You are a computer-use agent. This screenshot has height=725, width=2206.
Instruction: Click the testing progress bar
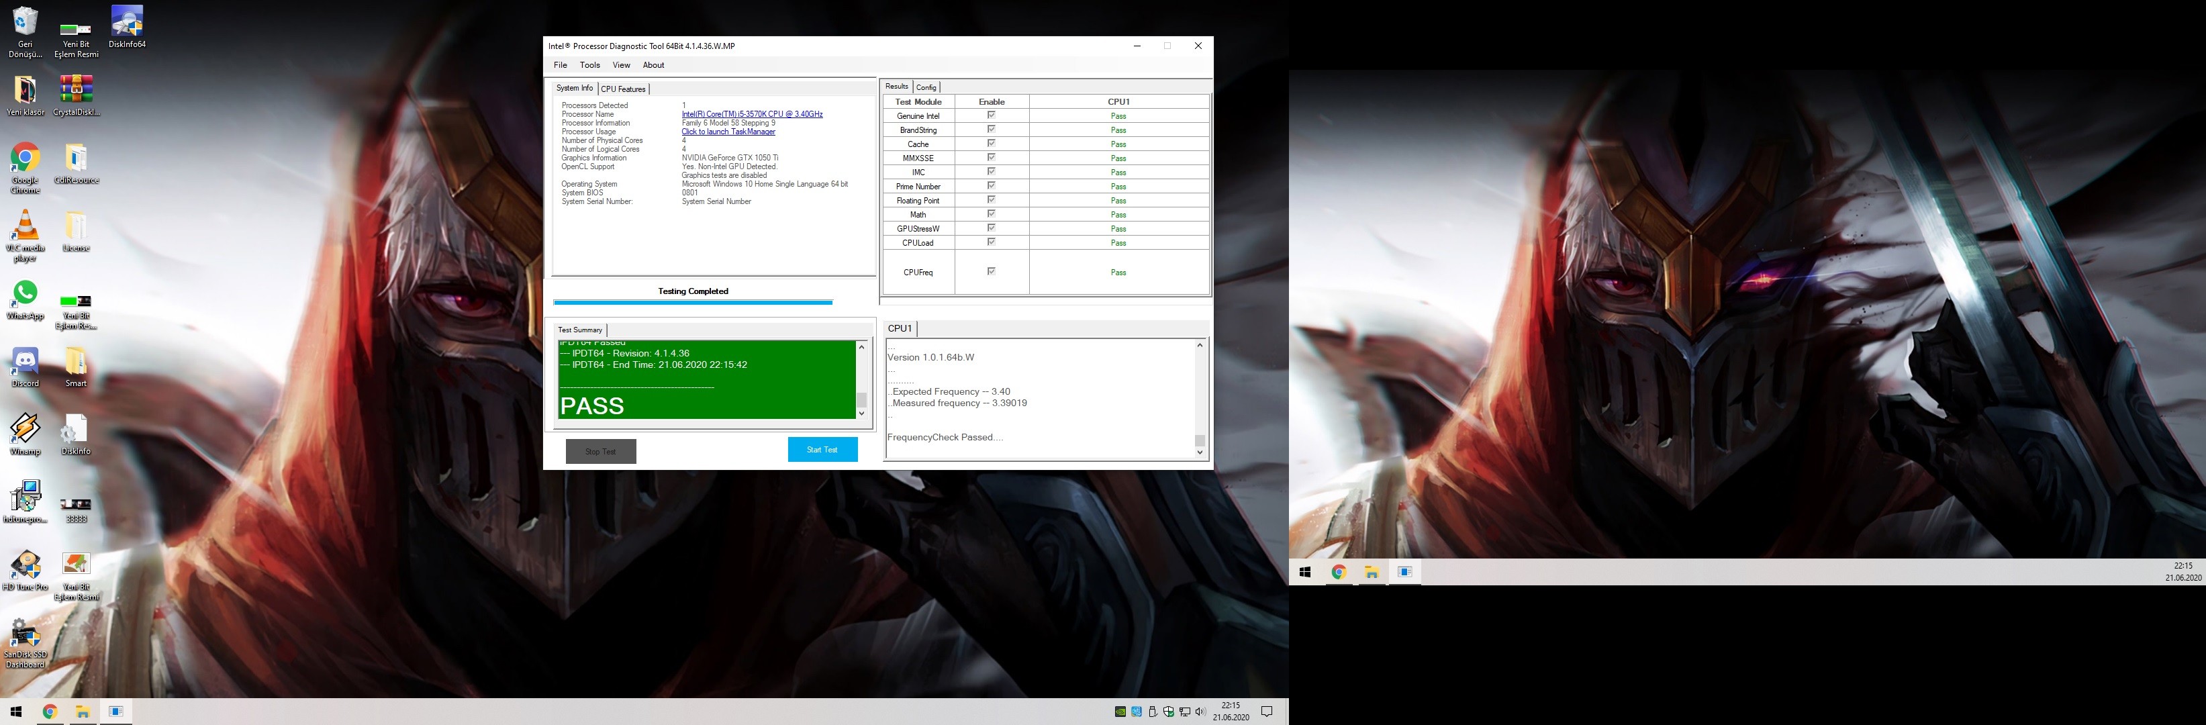point(692,302)
